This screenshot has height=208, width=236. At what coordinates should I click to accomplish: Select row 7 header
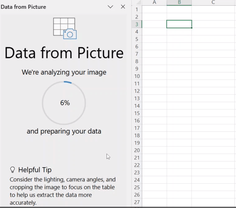coord(137,54)
